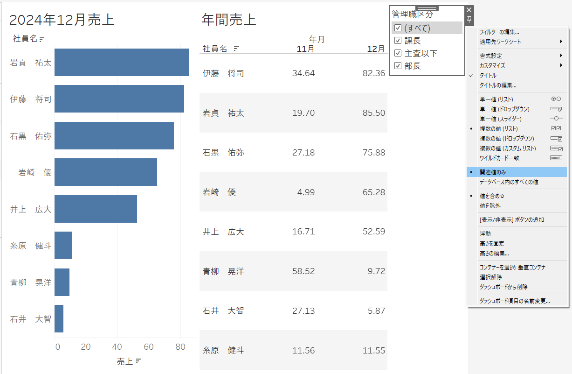Toggle the (すべて) checkbox
Image resolution: width=572 pixels, height=374 pixels.
click(x=398, y=28)
